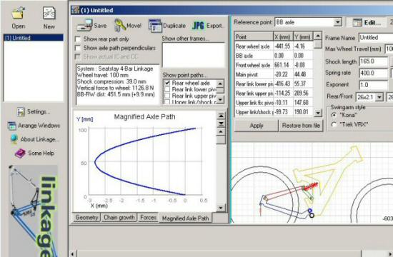
Task: Click the Move wrench icon
Action: (x=120, y=25)
